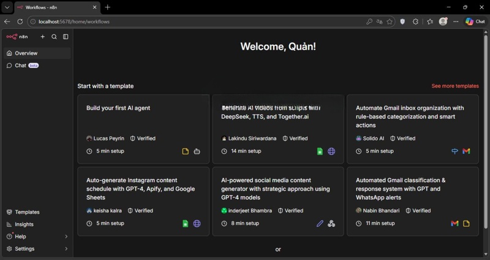The width and height of the screenshot is (490, 260).
Task: Click the robot agent icon on AI agent card
Action: (197, 151)
